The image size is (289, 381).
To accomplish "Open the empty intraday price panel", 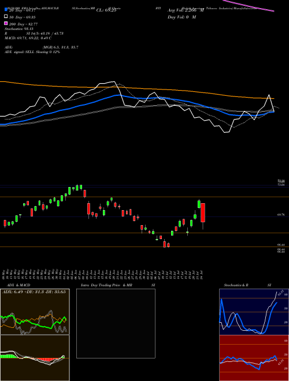I will point(116,323).
